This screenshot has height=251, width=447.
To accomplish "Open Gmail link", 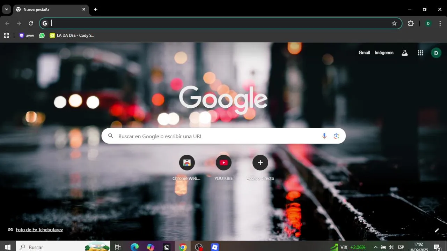I will 364,53.
